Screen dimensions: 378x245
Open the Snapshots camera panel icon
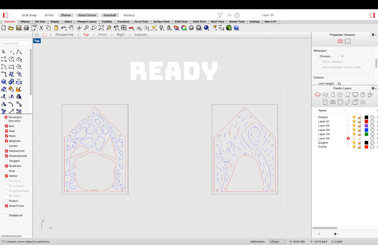click(332, 102)
